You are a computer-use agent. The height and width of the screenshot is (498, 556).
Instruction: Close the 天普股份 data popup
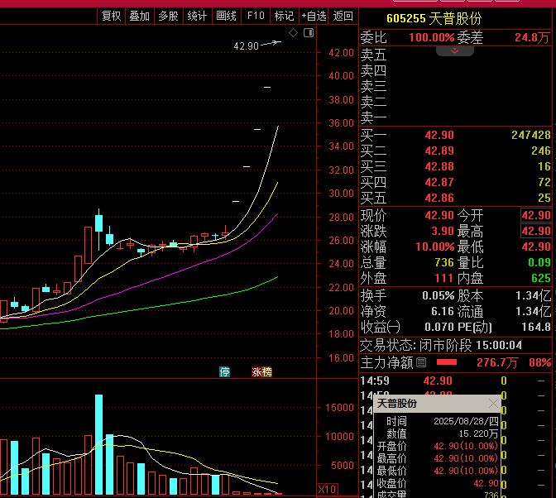coord(493,404)
